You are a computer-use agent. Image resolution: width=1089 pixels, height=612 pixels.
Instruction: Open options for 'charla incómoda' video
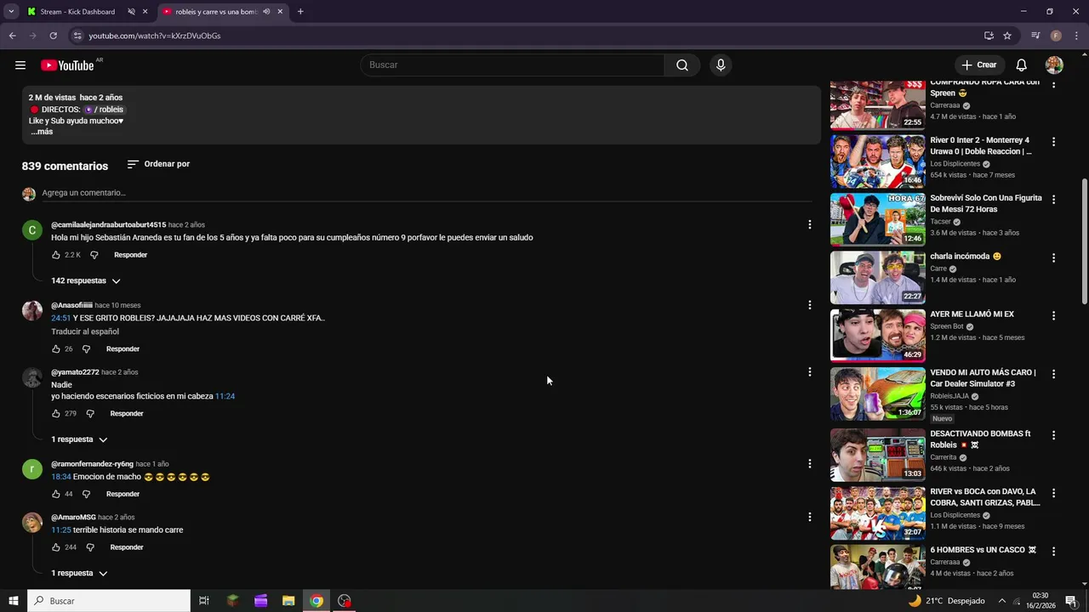point(1053,258)
